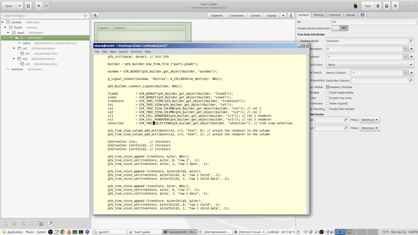Increase the Search Column value with plus
This screenshot has height=235, width=418.
click(411, 73)
